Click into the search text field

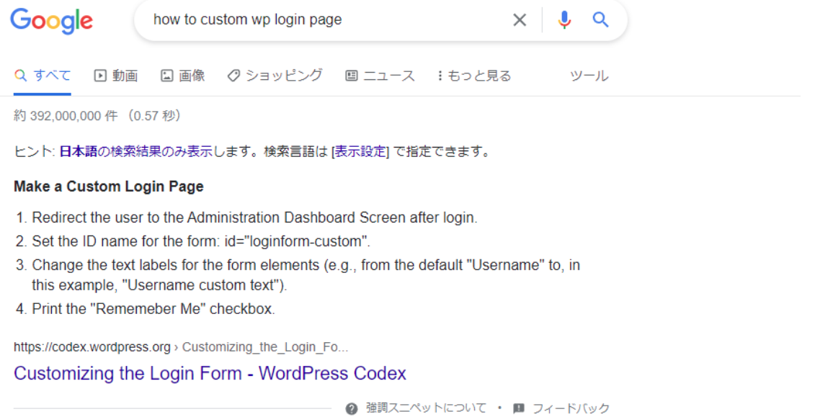point(327,19)
